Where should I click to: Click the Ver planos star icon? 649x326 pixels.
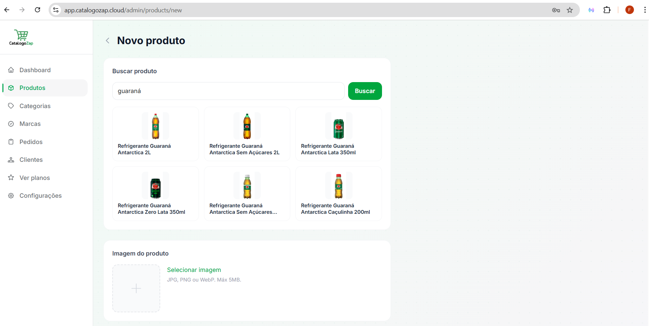coord(11,178)
